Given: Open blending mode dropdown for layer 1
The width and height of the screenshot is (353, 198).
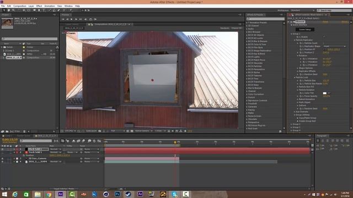Looking at the screenshot, I should coord(55,149).
